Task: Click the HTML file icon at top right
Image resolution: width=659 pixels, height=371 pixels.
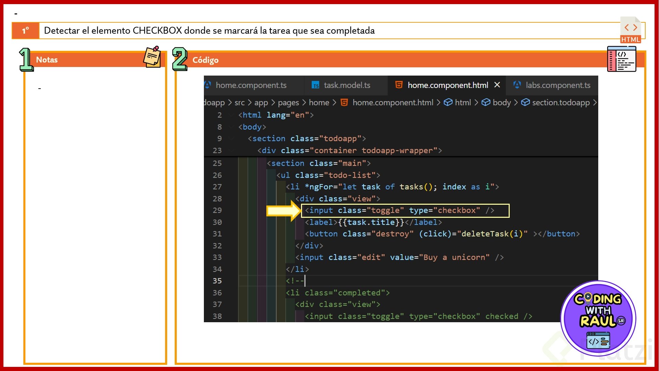Action: point(631,30)
